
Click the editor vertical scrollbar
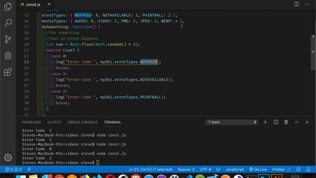[x=313, y=52]
